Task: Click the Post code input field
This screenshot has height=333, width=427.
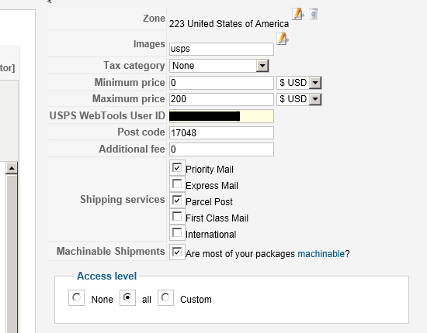Action: click(x=221, y=133)
